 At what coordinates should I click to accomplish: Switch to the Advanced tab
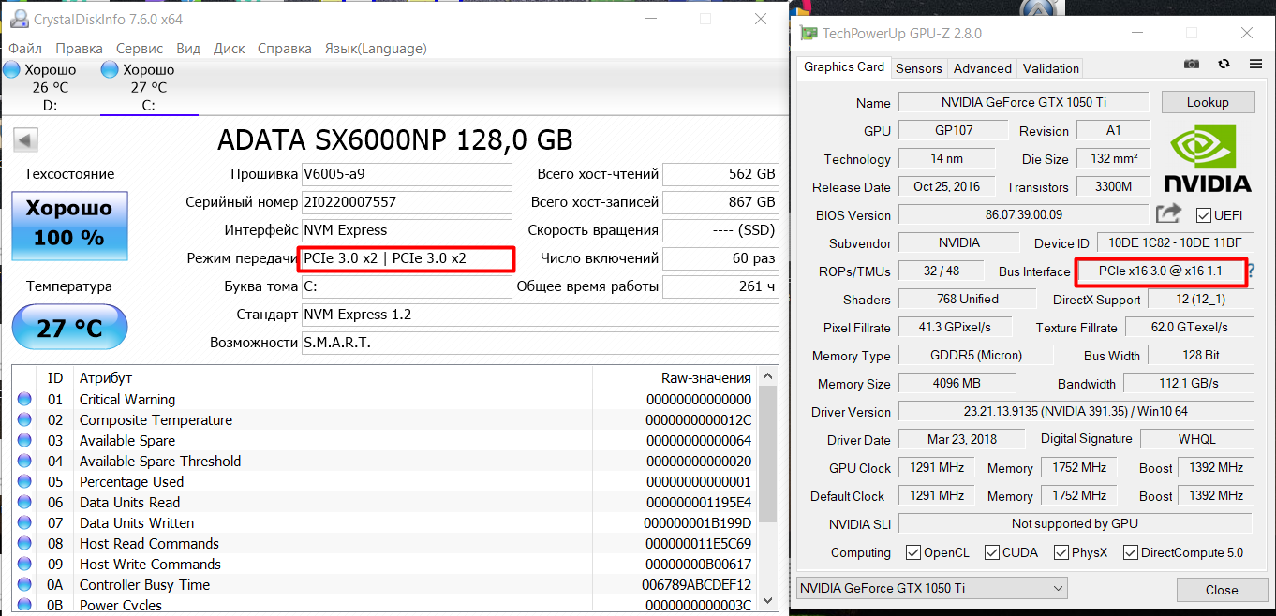pos(982,68)
